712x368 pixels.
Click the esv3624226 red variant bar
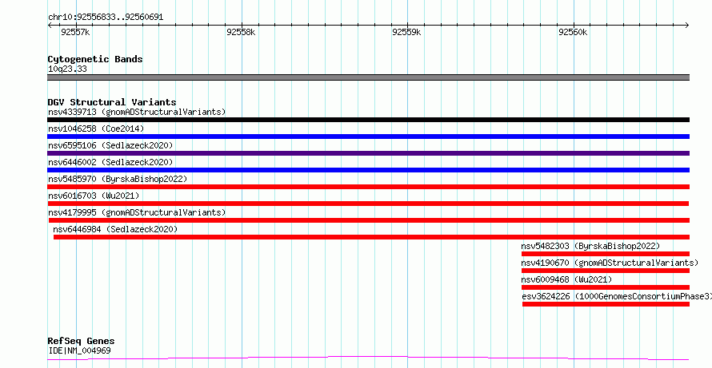pyautogui.click(x=606, y=304)
